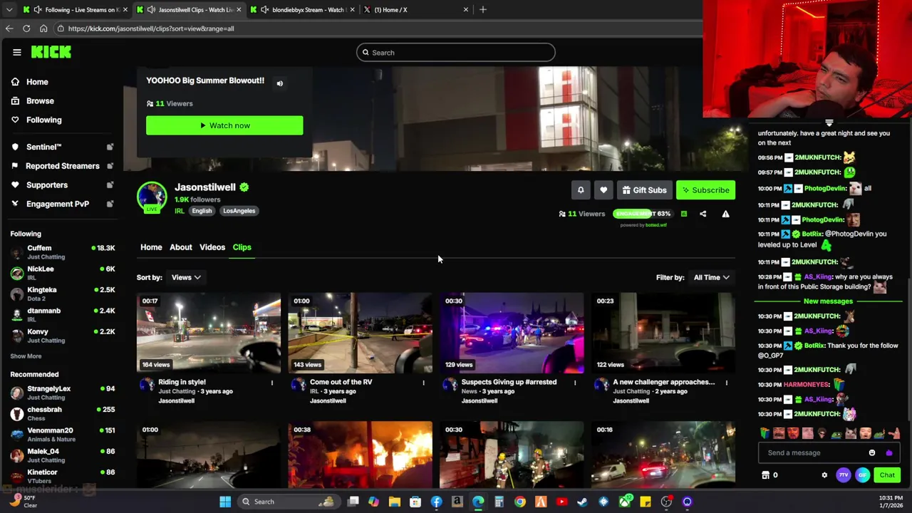Open the GIF picker
912x513 pixels.
862,475
